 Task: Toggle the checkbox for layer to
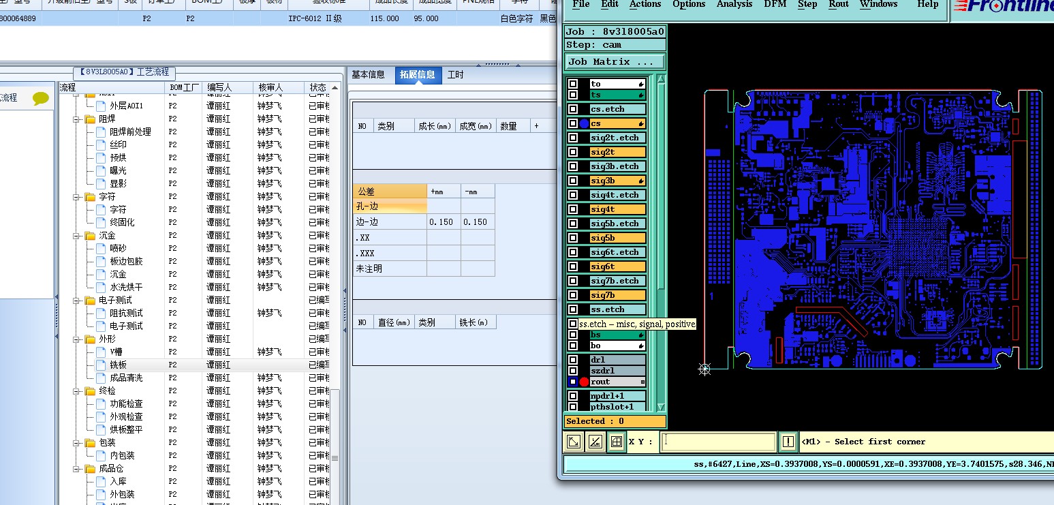[x=573, y=84]
